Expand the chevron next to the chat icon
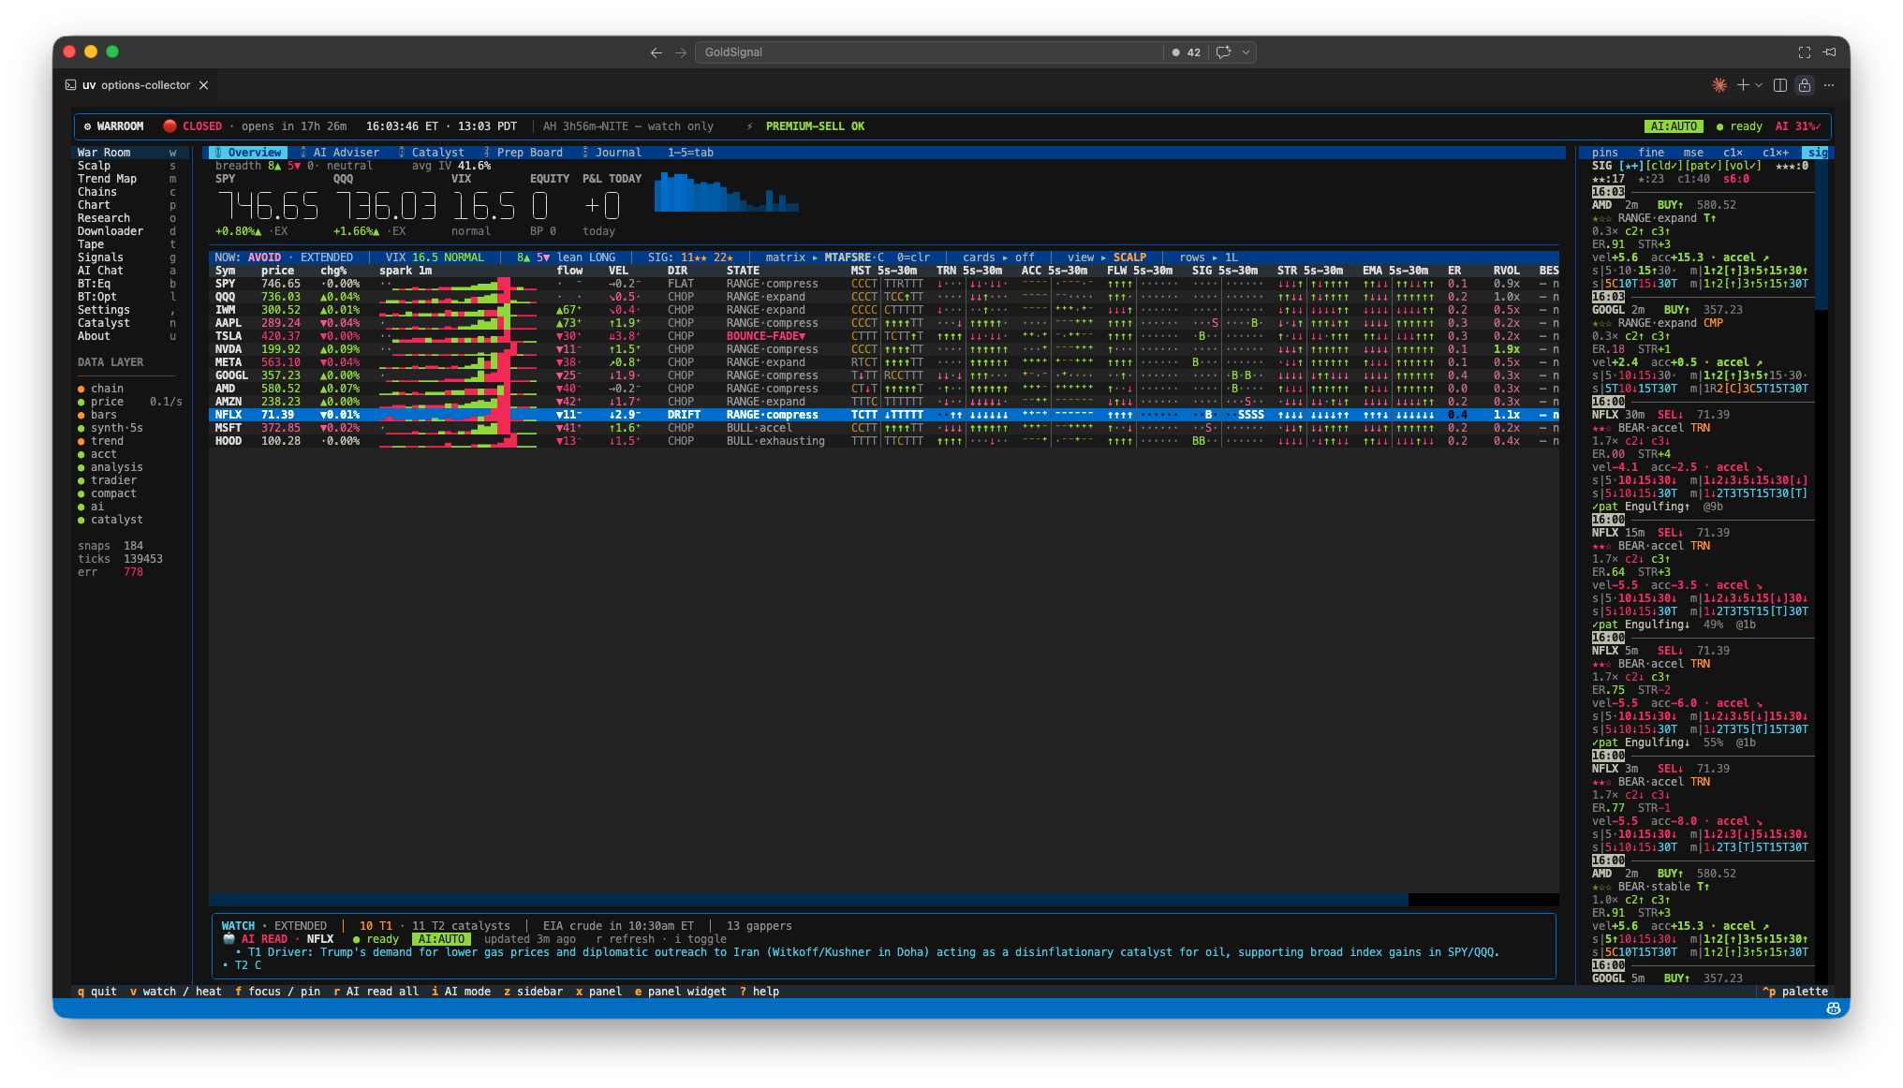1903x1088 pixels. [1246, 52]
